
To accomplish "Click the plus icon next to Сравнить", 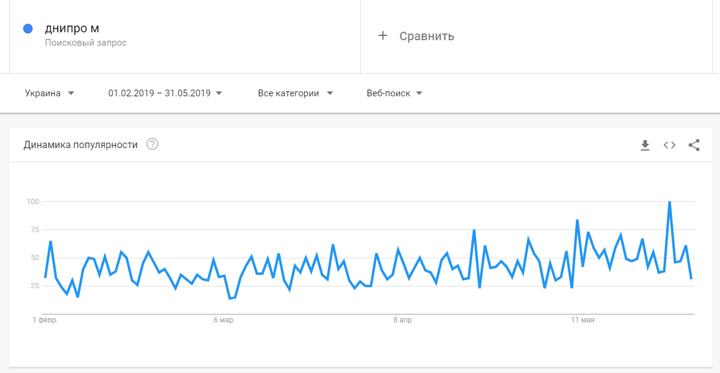I will click(383, 35).
